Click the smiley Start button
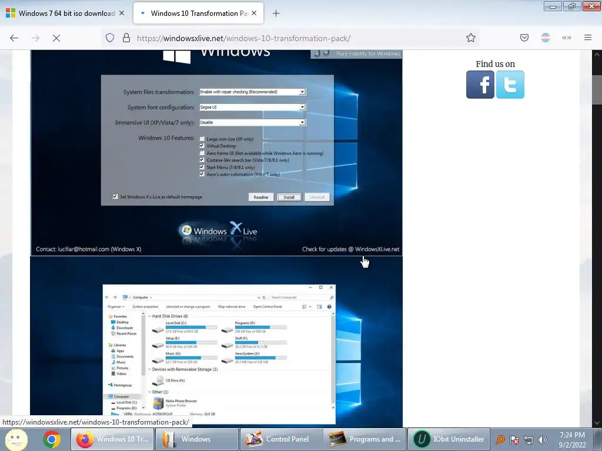The width and height of the screenshot is (602, 451). [x=16, y=439]
